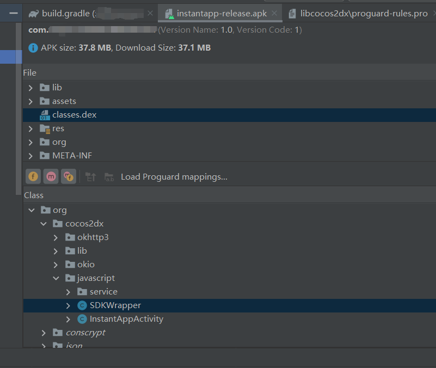Expand the META-INF folder

[30, 156]
